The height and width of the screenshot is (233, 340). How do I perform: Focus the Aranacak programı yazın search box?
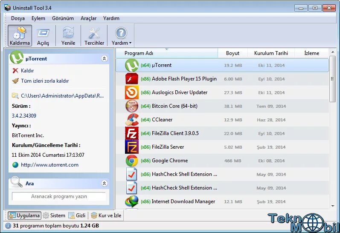pyautogui.click(x=59, y=196)
